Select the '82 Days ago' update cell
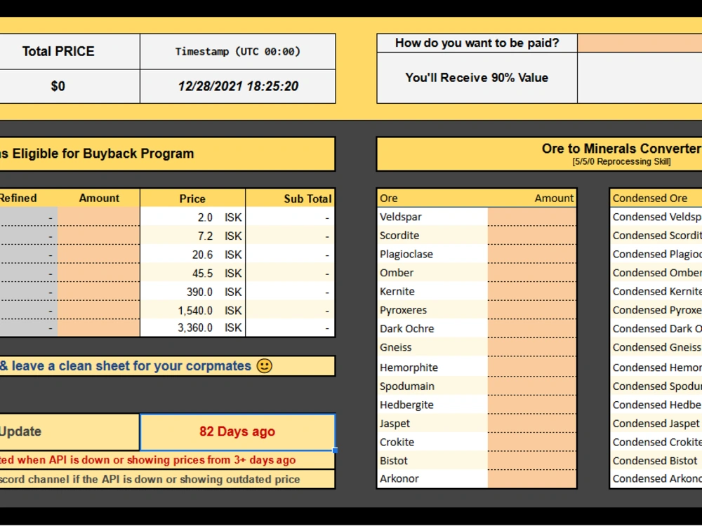 (238, 431)
